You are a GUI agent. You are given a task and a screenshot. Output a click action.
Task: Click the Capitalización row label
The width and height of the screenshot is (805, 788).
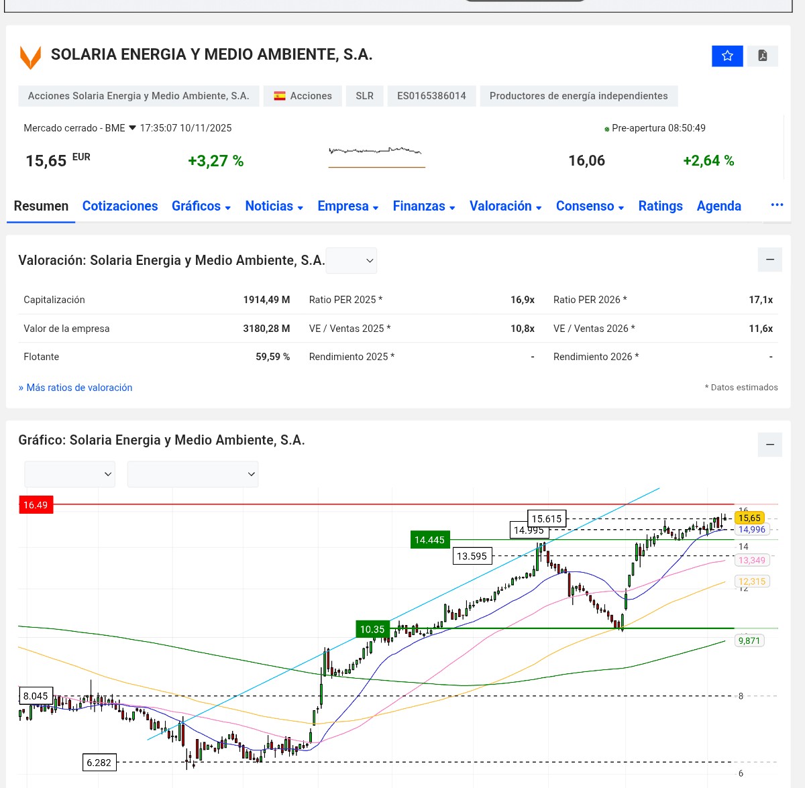click(x=54, y=300)
